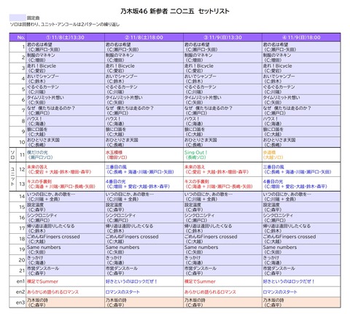
Task: Click 'ハウス！' in the ④ 11/9 18:00 column
Action: click(271, 119)
